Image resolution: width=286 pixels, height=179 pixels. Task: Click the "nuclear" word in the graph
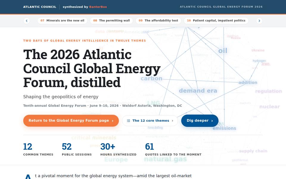270,107
